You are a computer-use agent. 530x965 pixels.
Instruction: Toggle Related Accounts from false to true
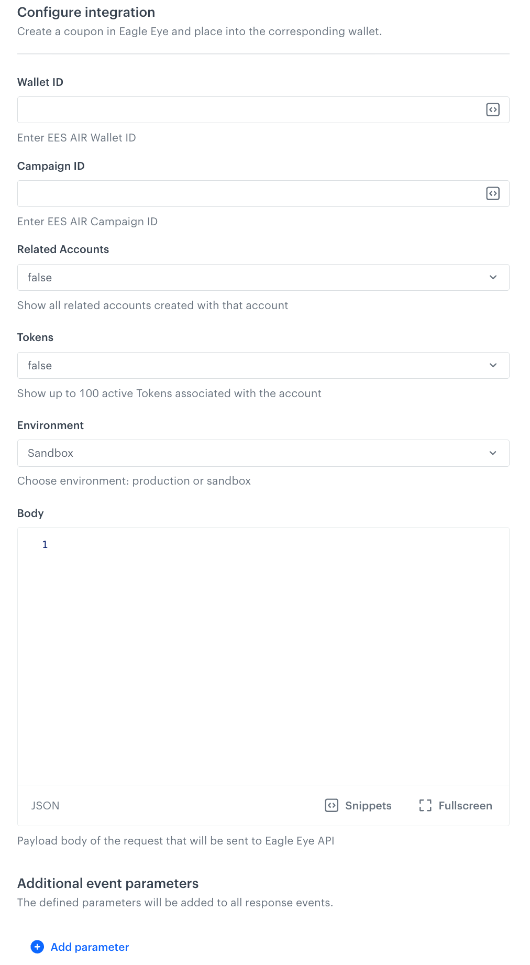click(x=263, y=277)
